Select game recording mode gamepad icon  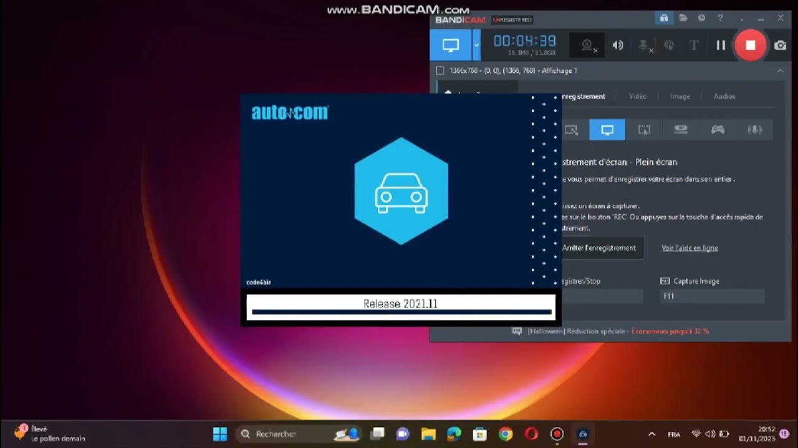718,129
